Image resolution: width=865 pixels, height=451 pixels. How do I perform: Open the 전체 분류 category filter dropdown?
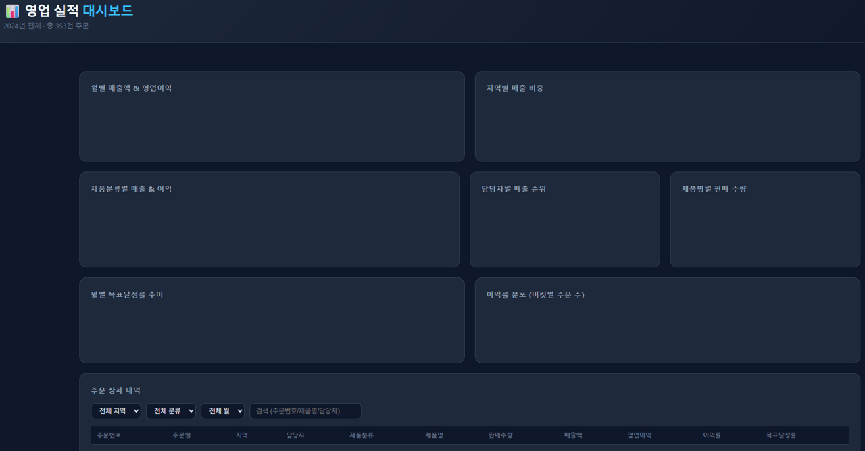171,411
